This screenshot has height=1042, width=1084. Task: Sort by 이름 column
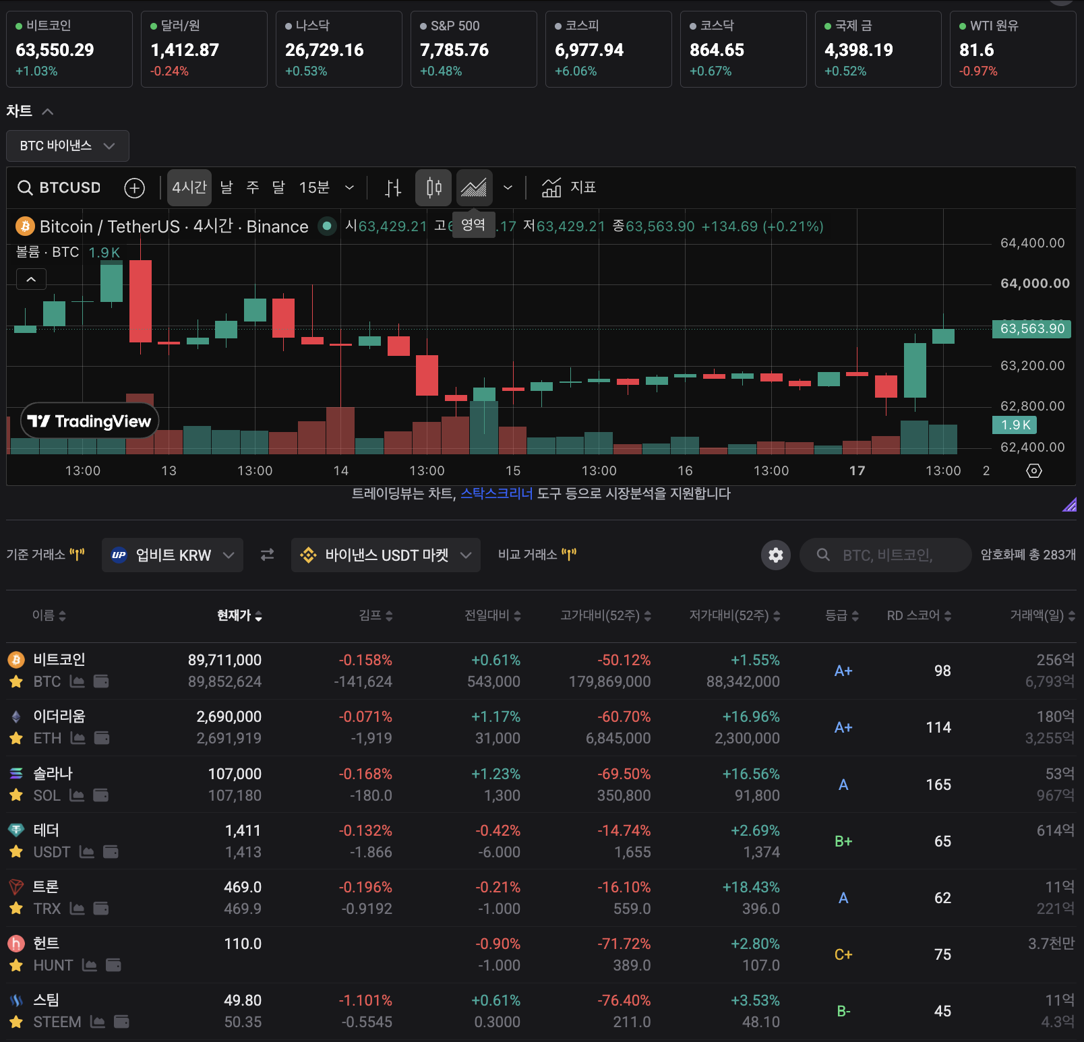tap(49, 615)
